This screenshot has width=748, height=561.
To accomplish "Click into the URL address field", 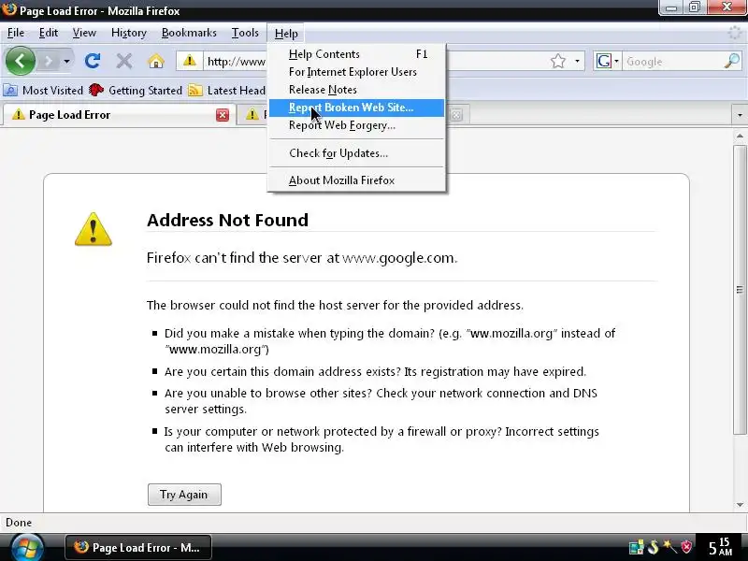I will coord(237,62).
